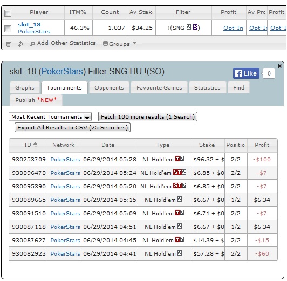The width and height of the screenshot is (287, 281).
Task: Click PokerStars network link in row 930082923
Action: coord(65,253)
